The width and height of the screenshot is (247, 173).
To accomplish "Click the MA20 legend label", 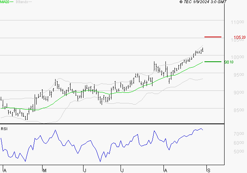I will (5, 2).
